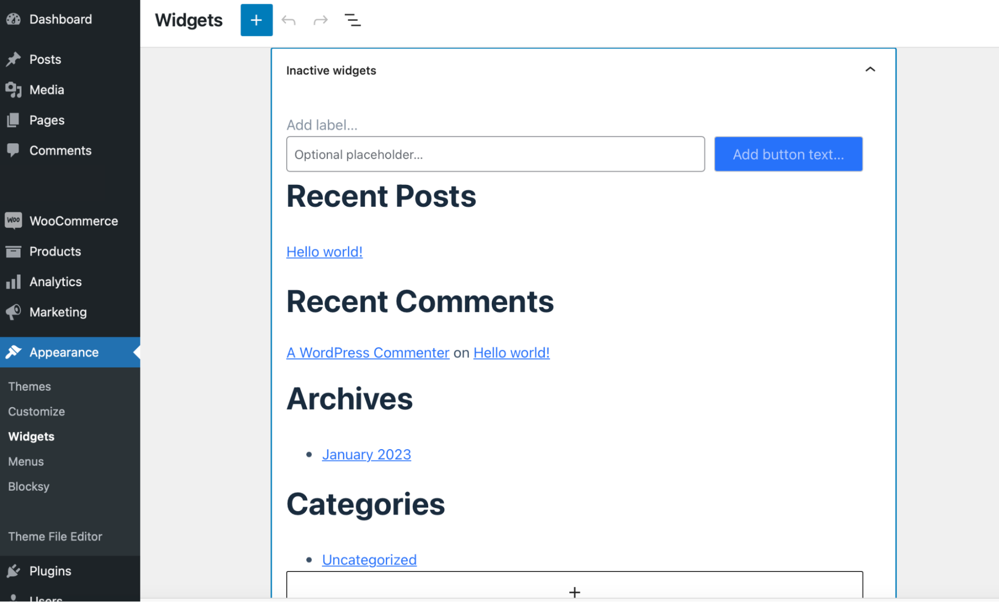Click the Plugins icon in sidebar
999x602 pixels.
coord(13,571)
